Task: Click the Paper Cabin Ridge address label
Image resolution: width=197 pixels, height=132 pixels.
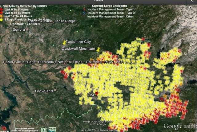Action: (x=63, y=62)
